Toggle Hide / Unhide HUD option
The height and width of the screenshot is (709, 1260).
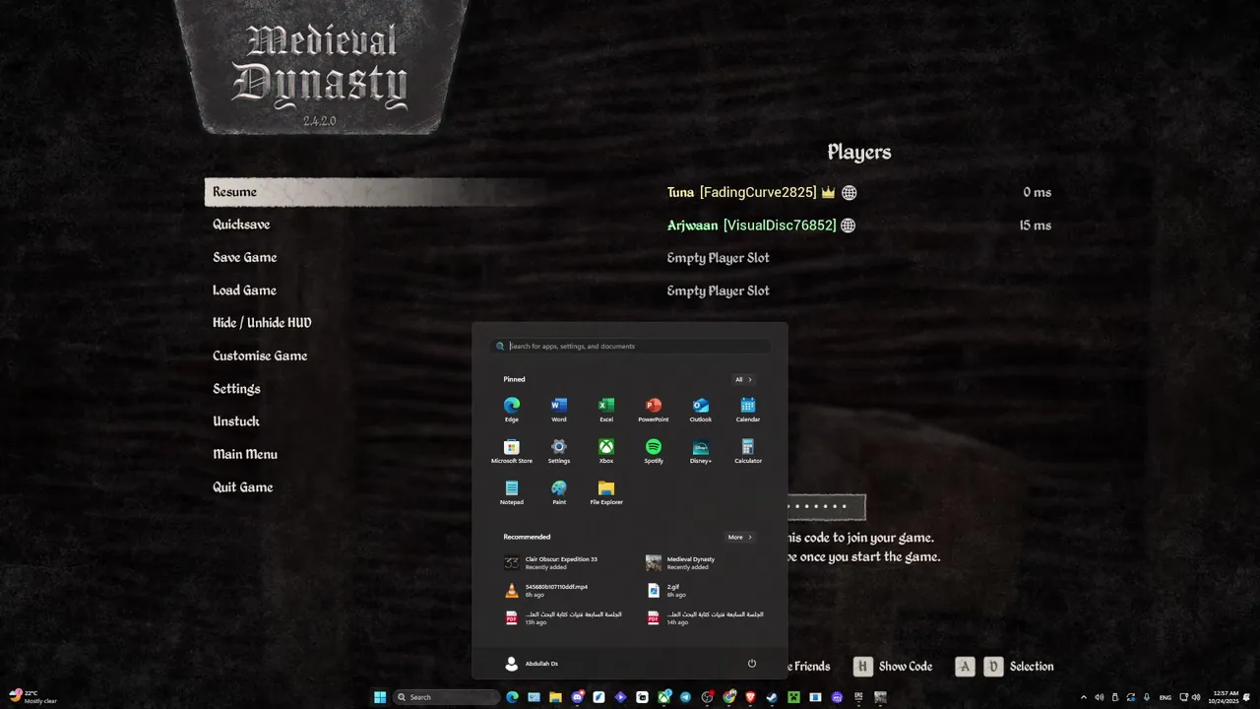[262, 323]
